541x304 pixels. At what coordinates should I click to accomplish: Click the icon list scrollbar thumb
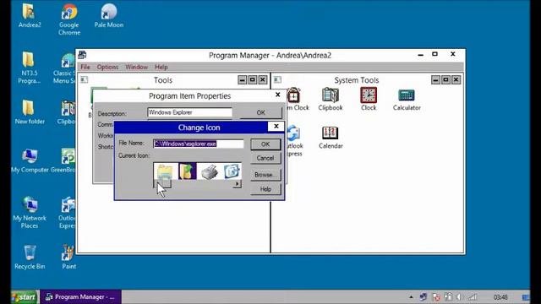[166, 184]
